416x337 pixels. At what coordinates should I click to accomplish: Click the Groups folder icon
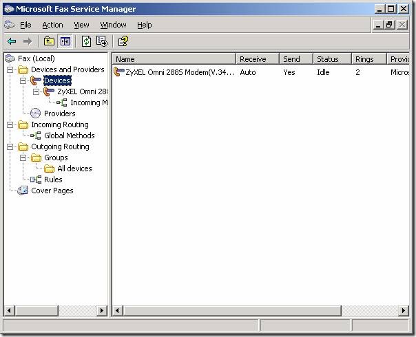click(x=36, y=157)
